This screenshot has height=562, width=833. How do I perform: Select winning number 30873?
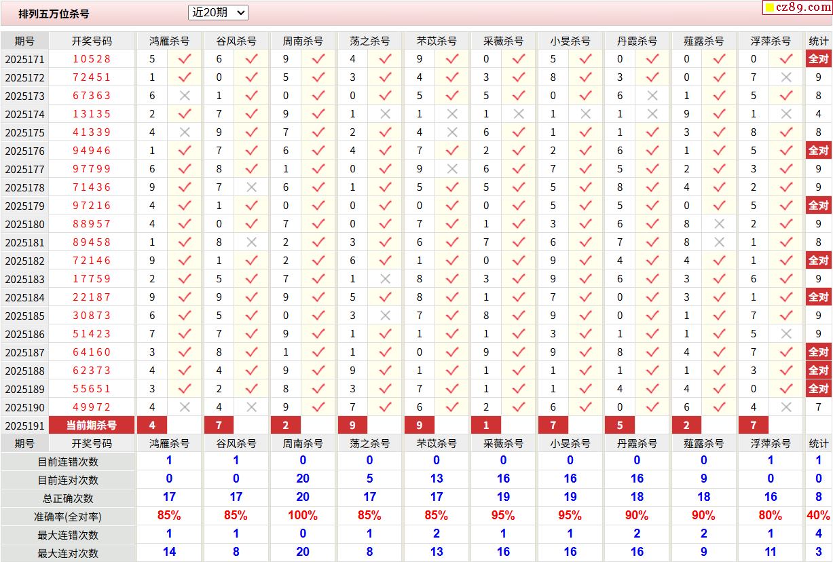point(92,316)
